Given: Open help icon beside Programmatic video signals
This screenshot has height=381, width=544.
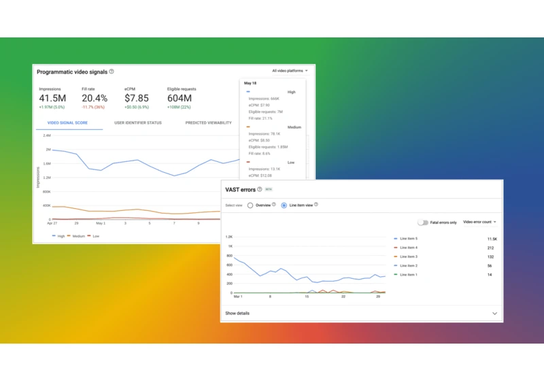Looking at the screenshot, I should coord(112,71).
